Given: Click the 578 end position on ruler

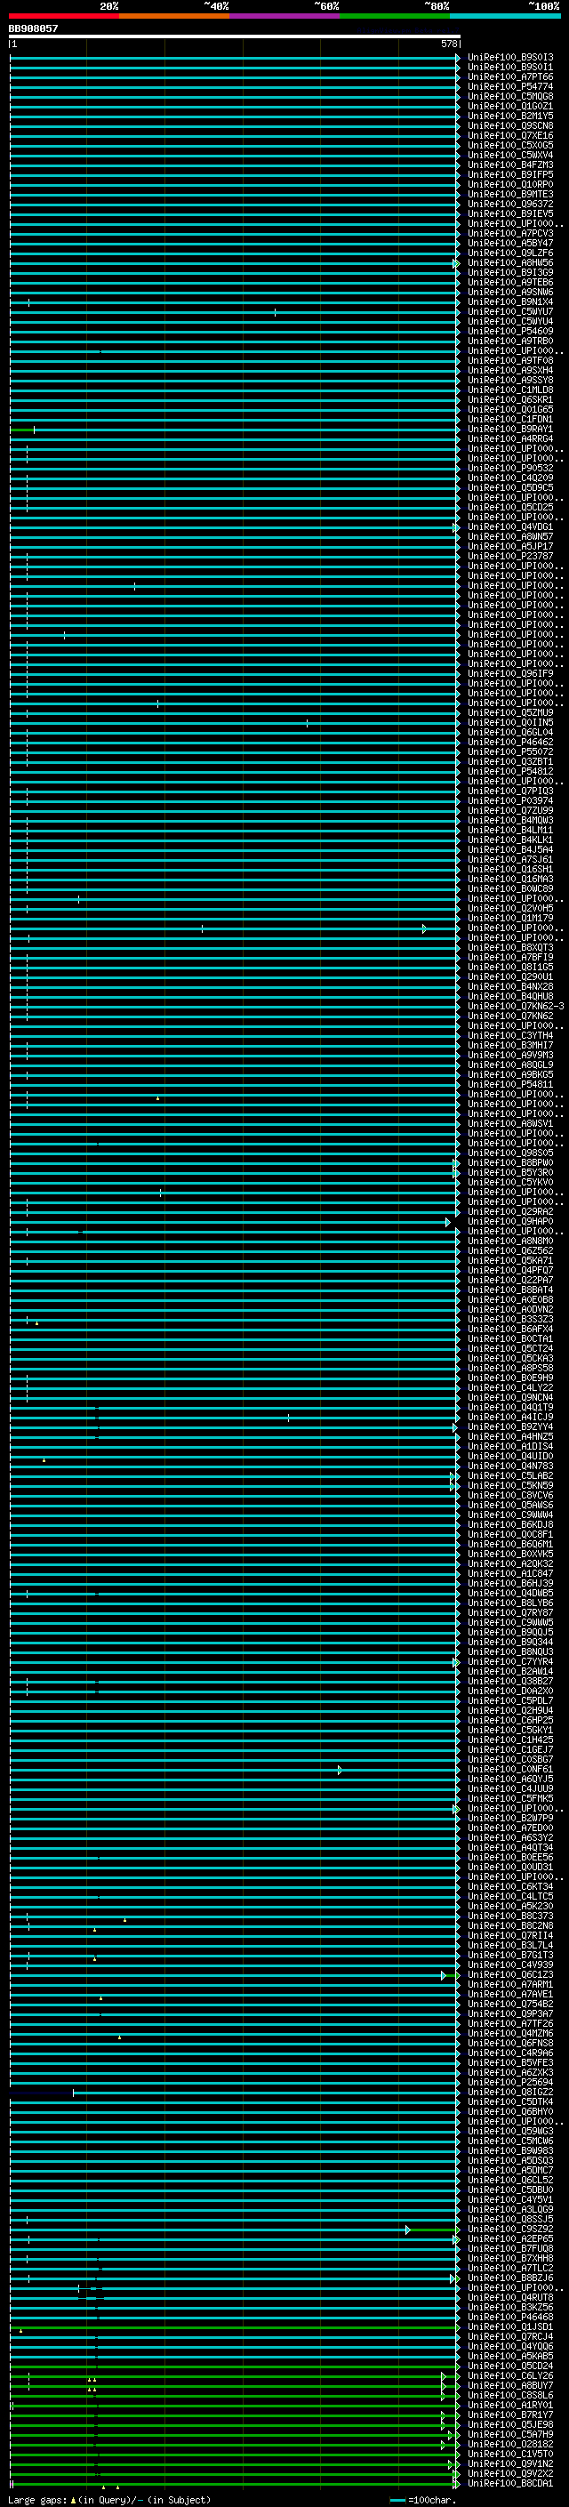Looking at the screenshot, I should 448,44.
